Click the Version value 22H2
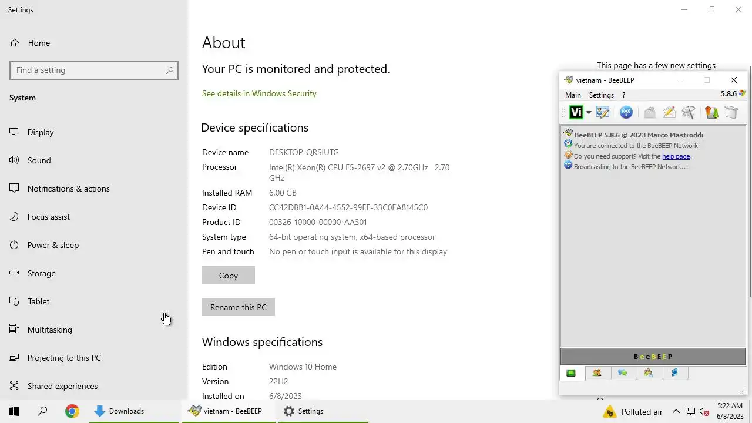The image size is (752, 423). point(278,381)
